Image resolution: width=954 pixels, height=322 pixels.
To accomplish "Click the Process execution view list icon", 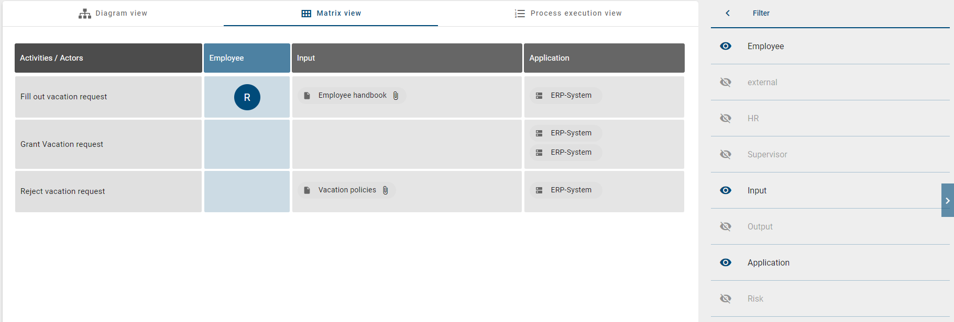I will tap(520, 14).
